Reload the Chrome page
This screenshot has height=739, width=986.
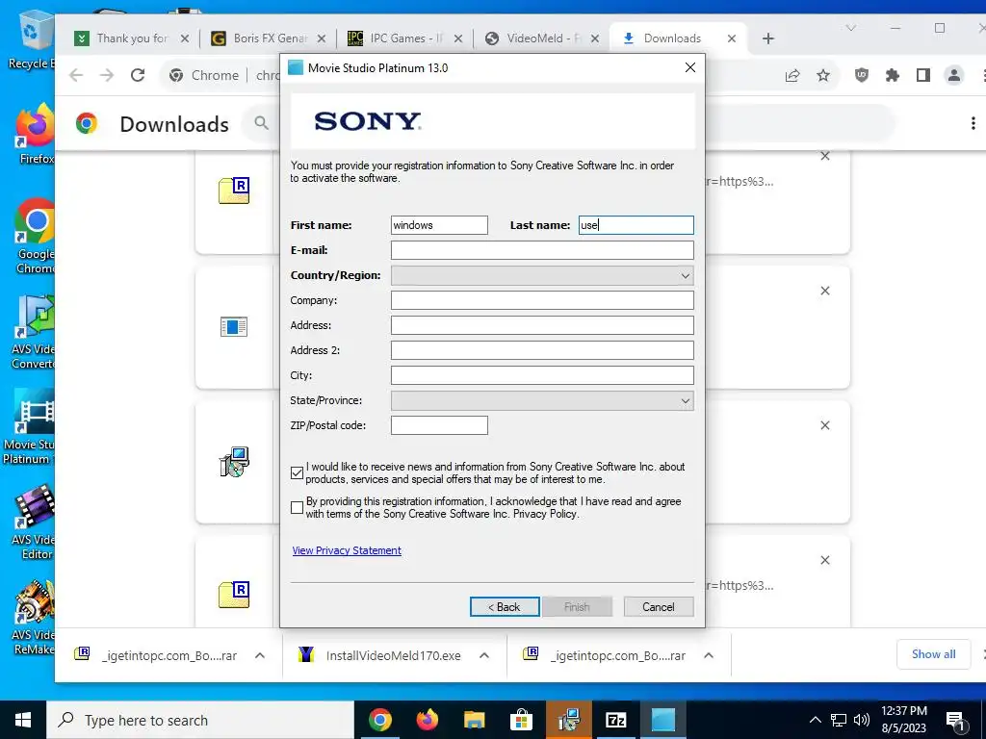pos(138,75)
